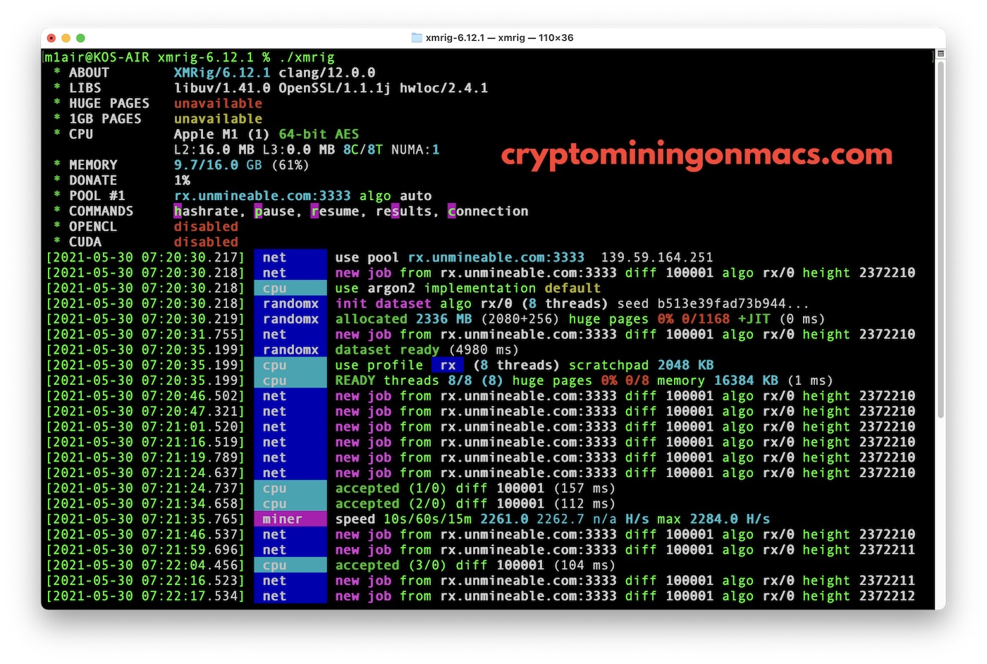
Task: Click the terminal vertical scrollbar thumb
Action: click(940, 241)
